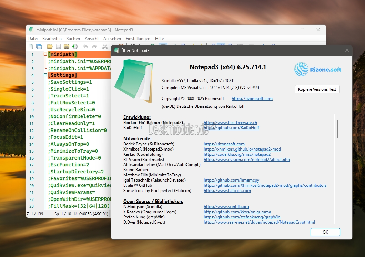This screenshot has height=257, width=365.
Task: Click the Save As folder-with-disk toolbar icon
Action: pyautogui.click(x=67, y=47)
